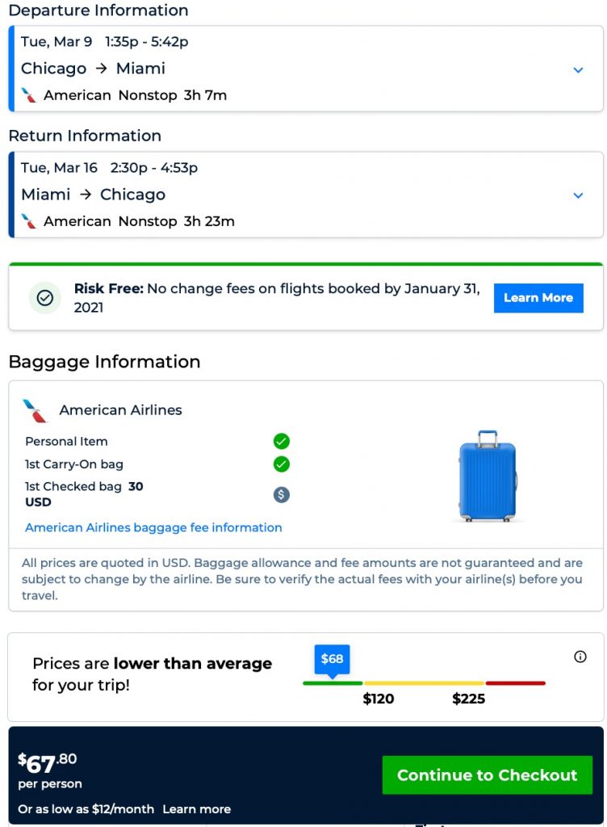Click the blue suitcase illustration
The height and width of the screenshot is (827, 607).
click(x=487, y=476)
